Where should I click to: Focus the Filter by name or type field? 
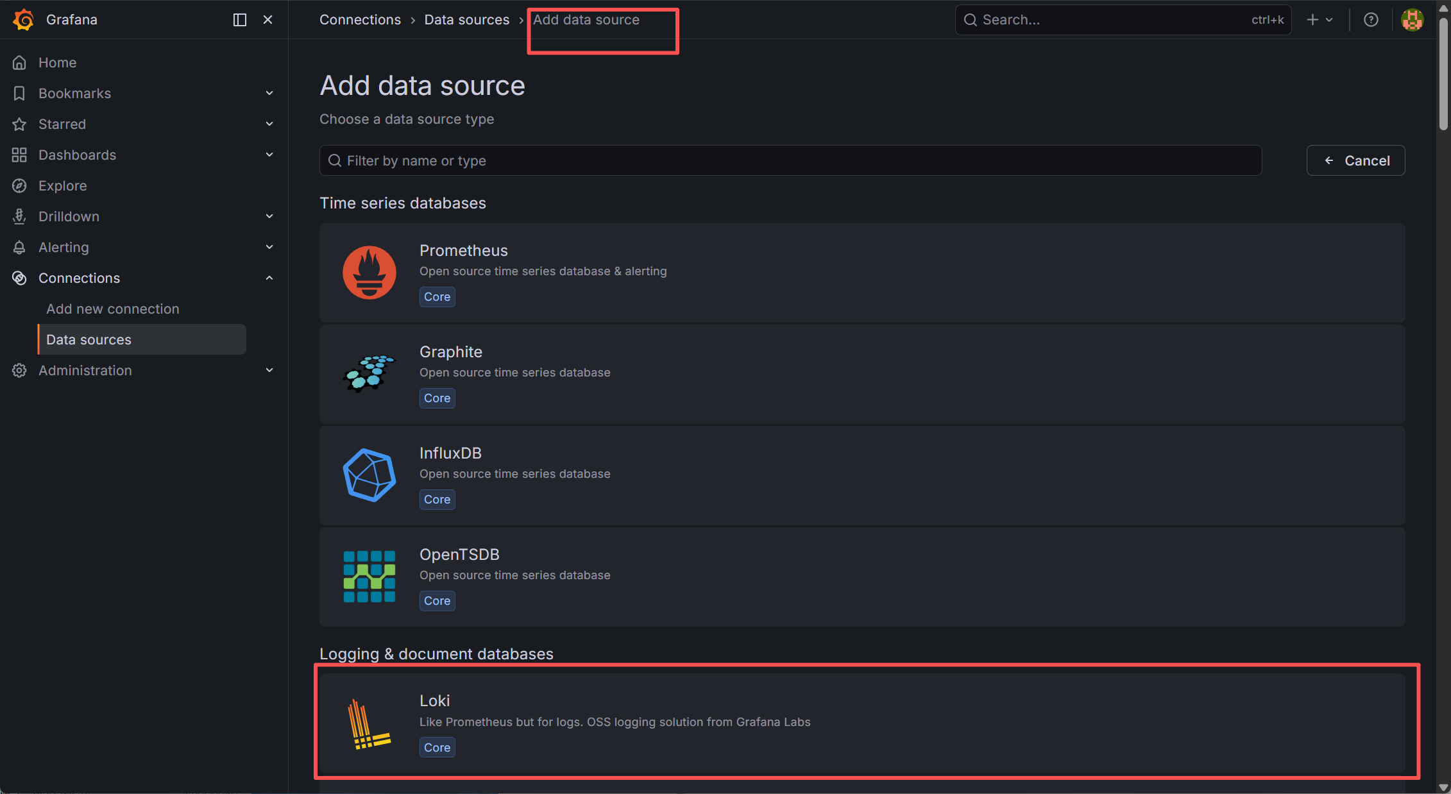coord(790,160)
